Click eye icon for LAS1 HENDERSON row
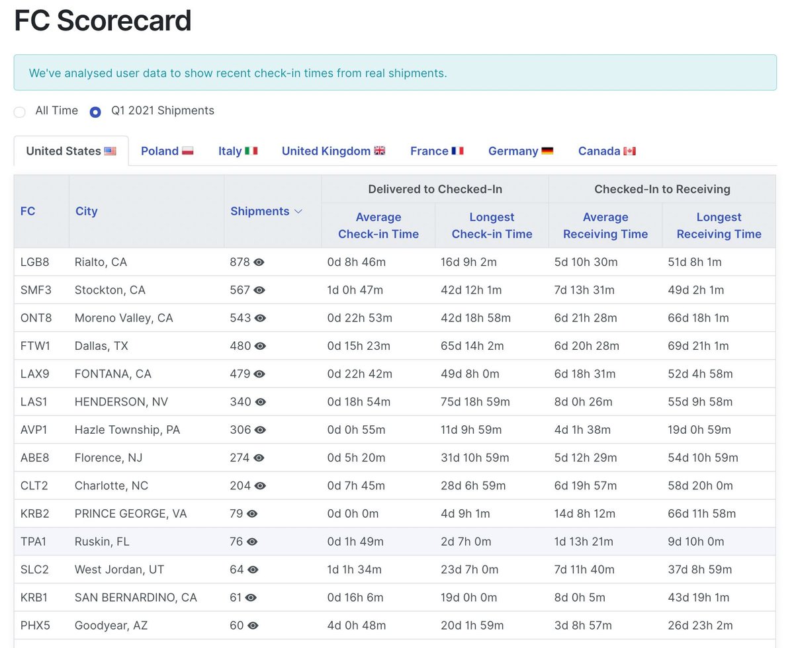 [x=260, y=402]
